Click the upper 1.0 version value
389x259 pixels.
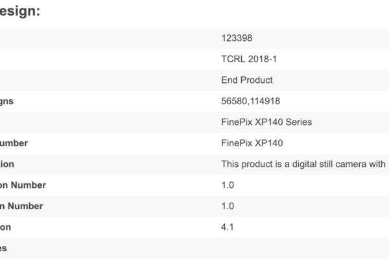pos(228,185)
